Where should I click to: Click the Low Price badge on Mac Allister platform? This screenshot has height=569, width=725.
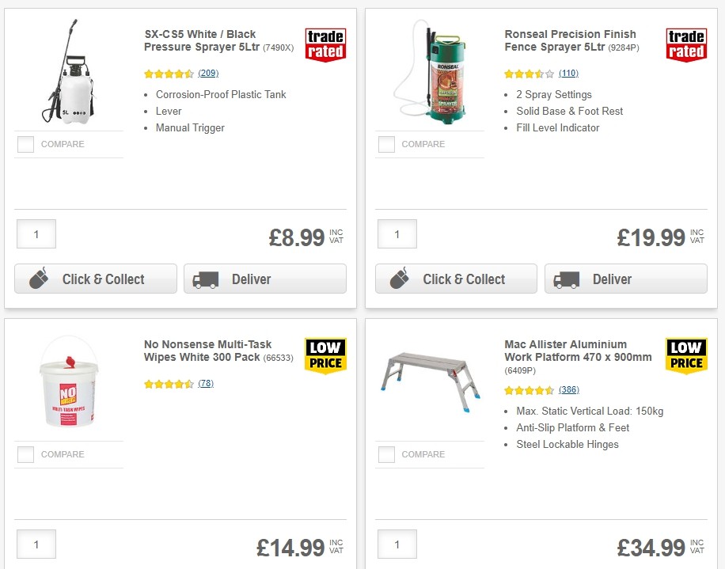pyautogui.click(x=685, y=355)
